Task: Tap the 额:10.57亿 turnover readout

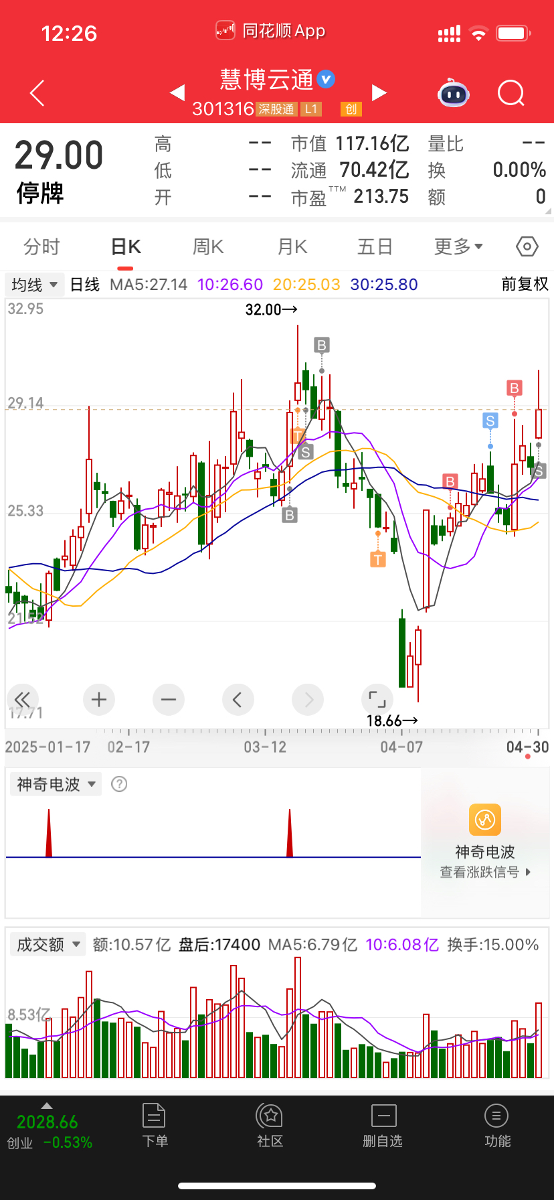Action: [132, 945]
